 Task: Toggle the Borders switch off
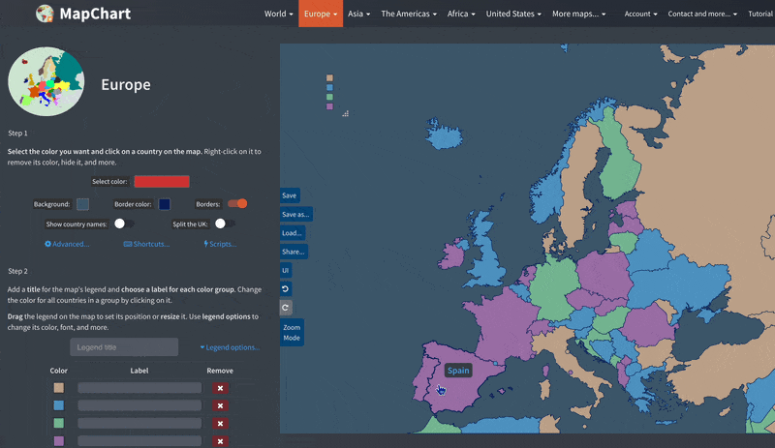pyautogui.click(x=237, y=203)
